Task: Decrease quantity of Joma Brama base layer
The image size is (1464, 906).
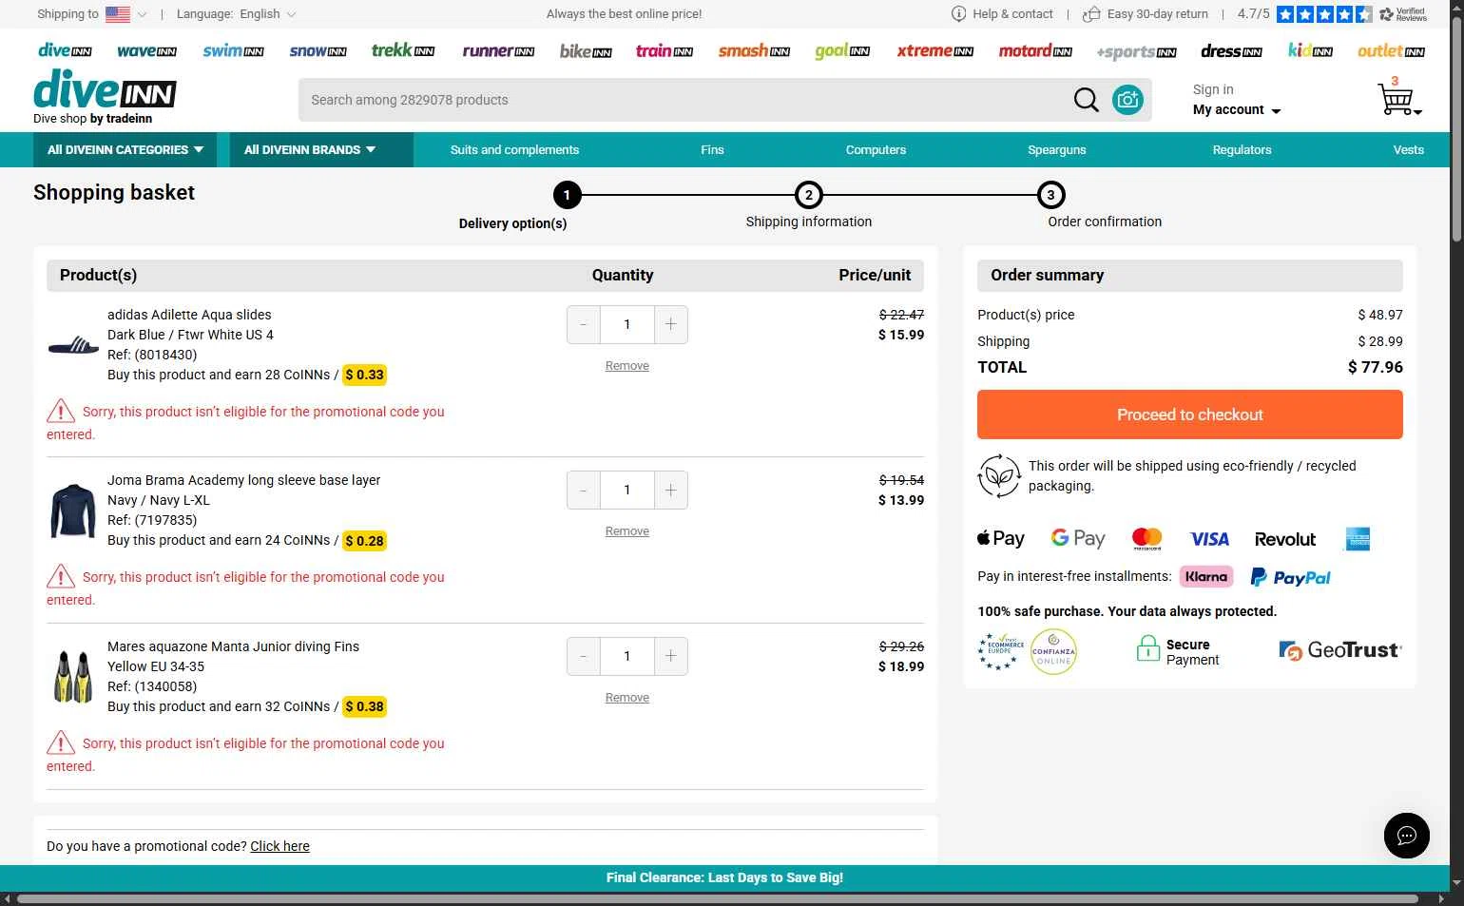Action: (584, 490)
